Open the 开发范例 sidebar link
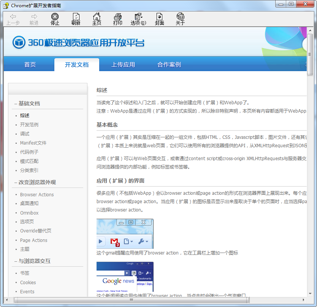The width and height of the screenshot is (317, 307). tap(29, 125)
